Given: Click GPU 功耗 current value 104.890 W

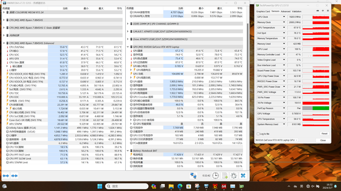Looking at the screenshot, I should pos(177,74).
